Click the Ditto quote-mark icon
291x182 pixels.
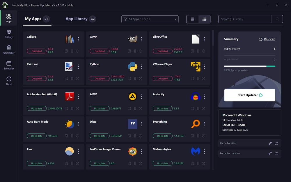(133, 124)
